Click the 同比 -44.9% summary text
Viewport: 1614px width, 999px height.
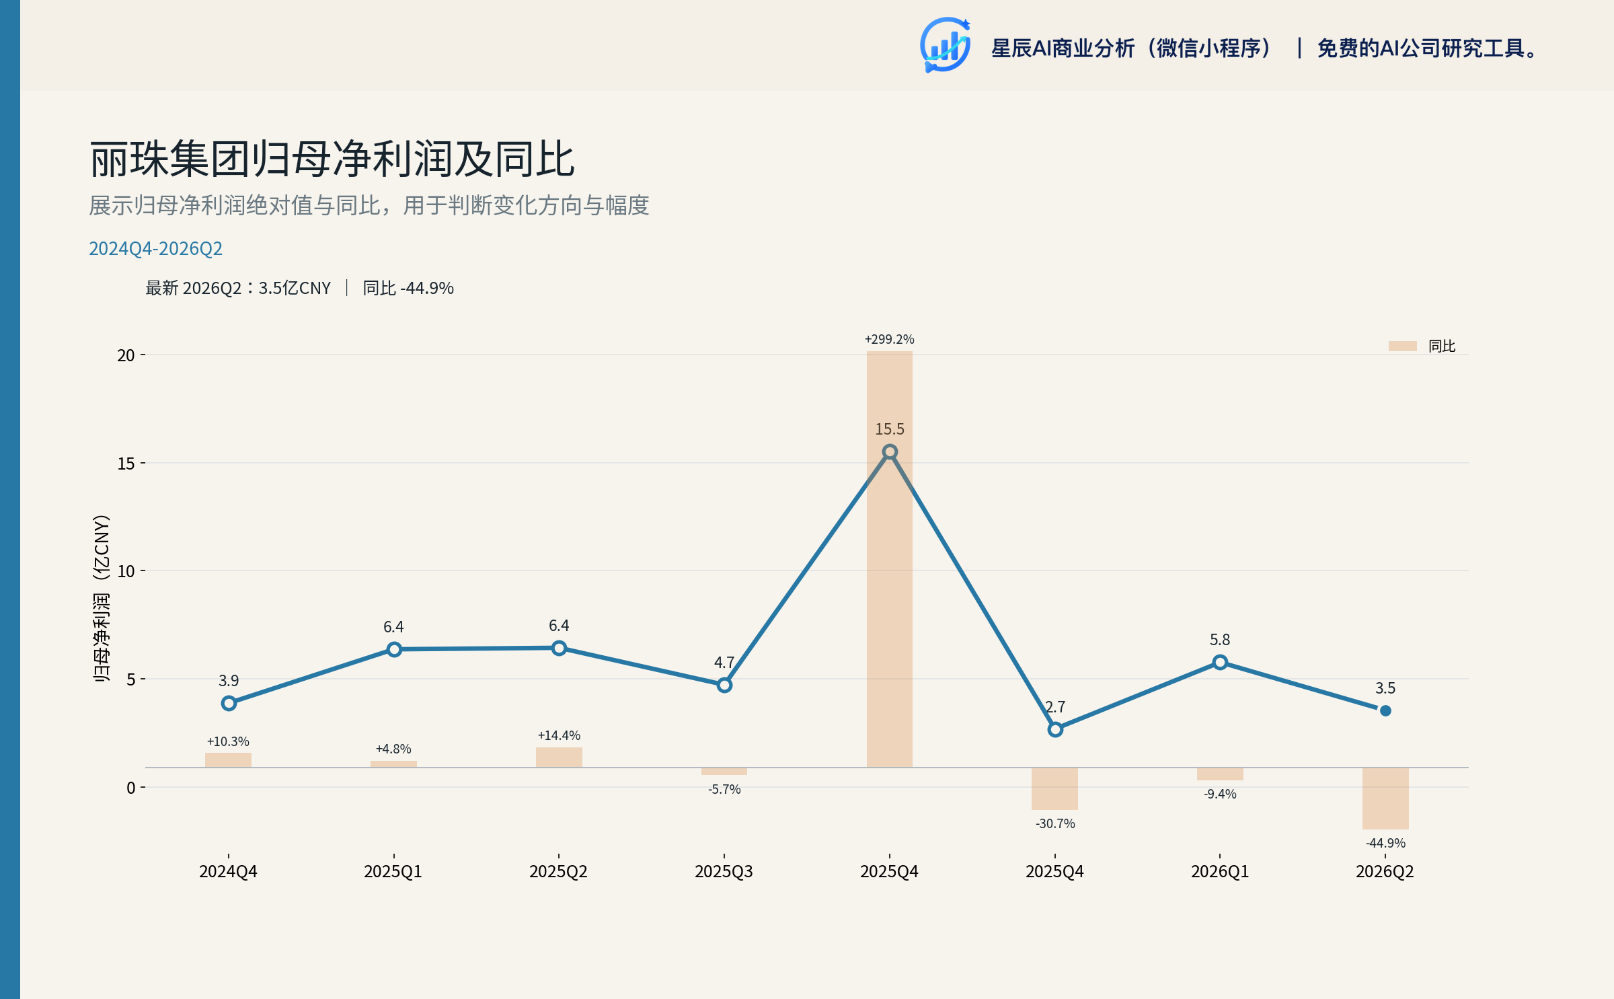[x=408, y=288]
